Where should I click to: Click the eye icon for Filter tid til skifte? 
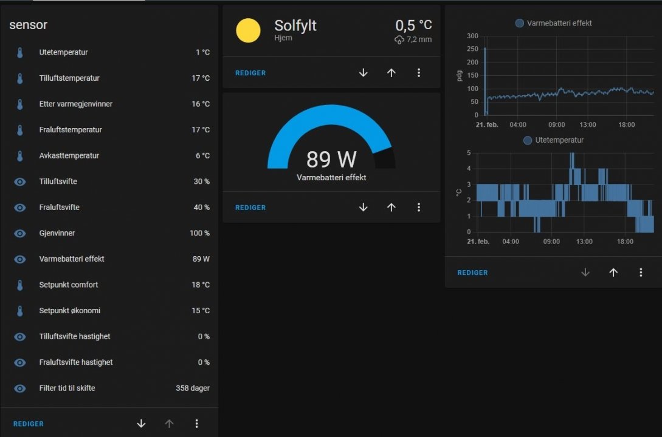click(20, 388)
